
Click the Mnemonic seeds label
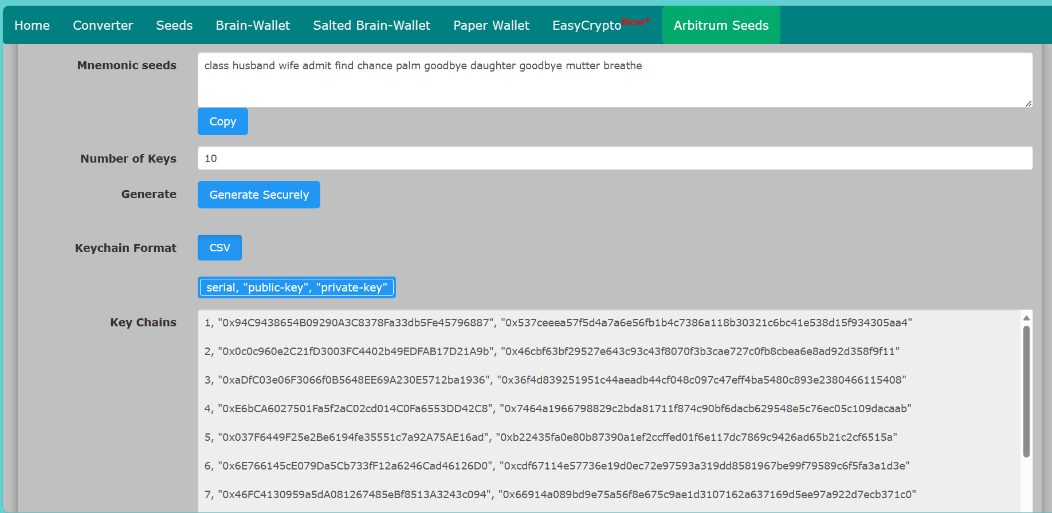click(127, 65)
